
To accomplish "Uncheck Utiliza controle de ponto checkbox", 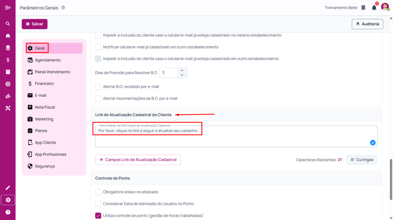I will (98, 215).
